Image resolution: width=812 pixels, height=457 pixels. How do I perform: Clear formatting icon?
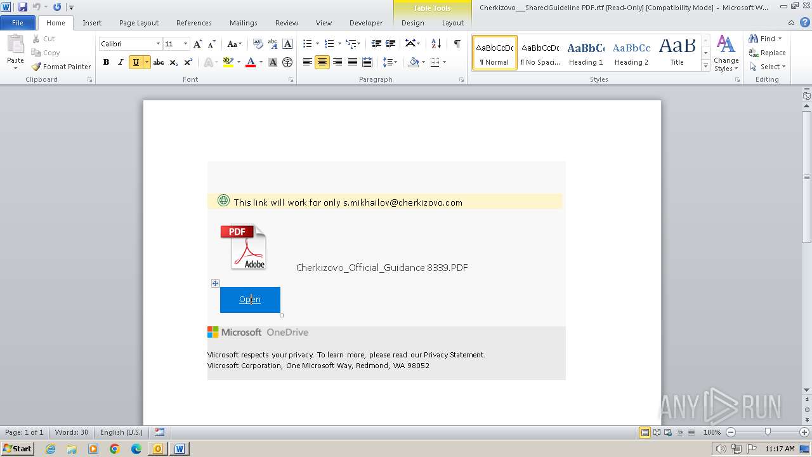point(258,44)
